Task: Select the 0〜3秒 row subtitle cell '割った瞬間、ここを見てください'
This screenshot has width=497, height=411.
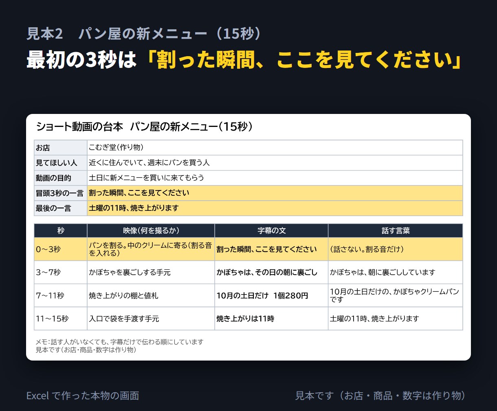Action: pyautogui.click(x=271, y=249)
